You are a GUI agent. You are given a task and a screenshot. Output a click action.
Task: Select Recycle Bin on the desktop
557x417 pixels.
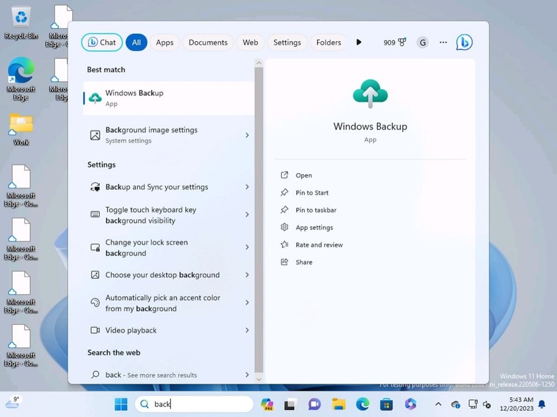click(21, 23)
